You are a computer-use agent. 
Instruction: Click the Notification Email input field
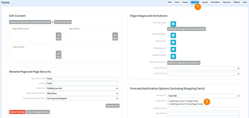tap(203, 109)
